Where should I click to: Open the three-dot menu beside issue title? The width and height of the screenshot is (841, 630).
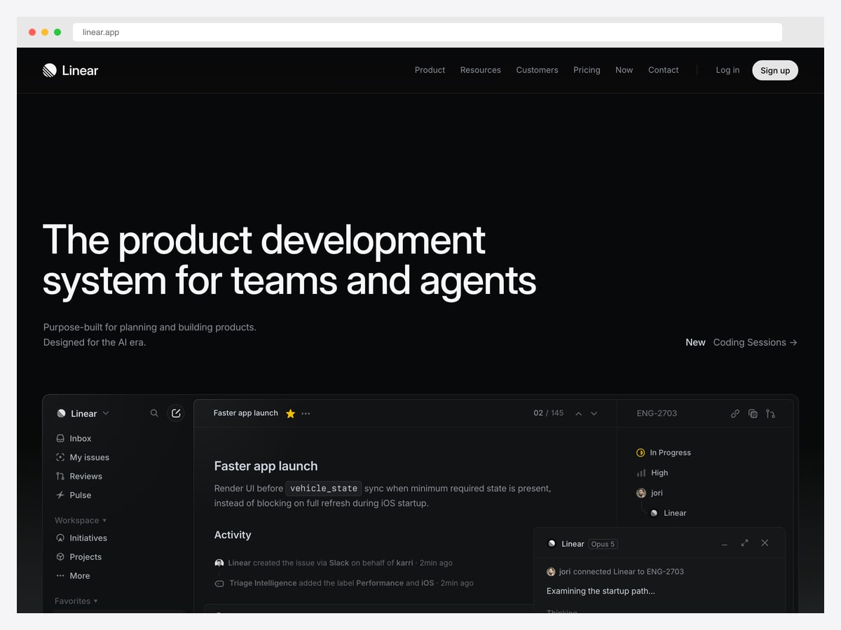[x=306, y=414]
